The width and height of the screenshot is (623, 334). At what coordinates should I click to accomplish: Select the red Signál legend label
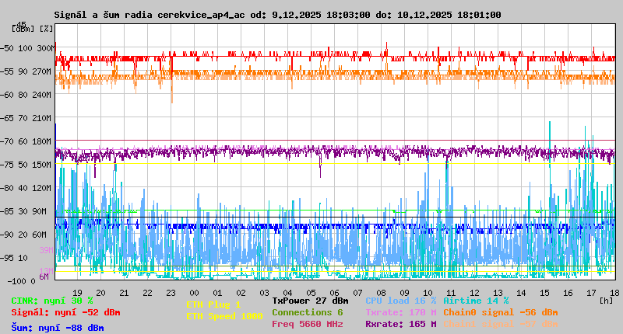point(65,312)
